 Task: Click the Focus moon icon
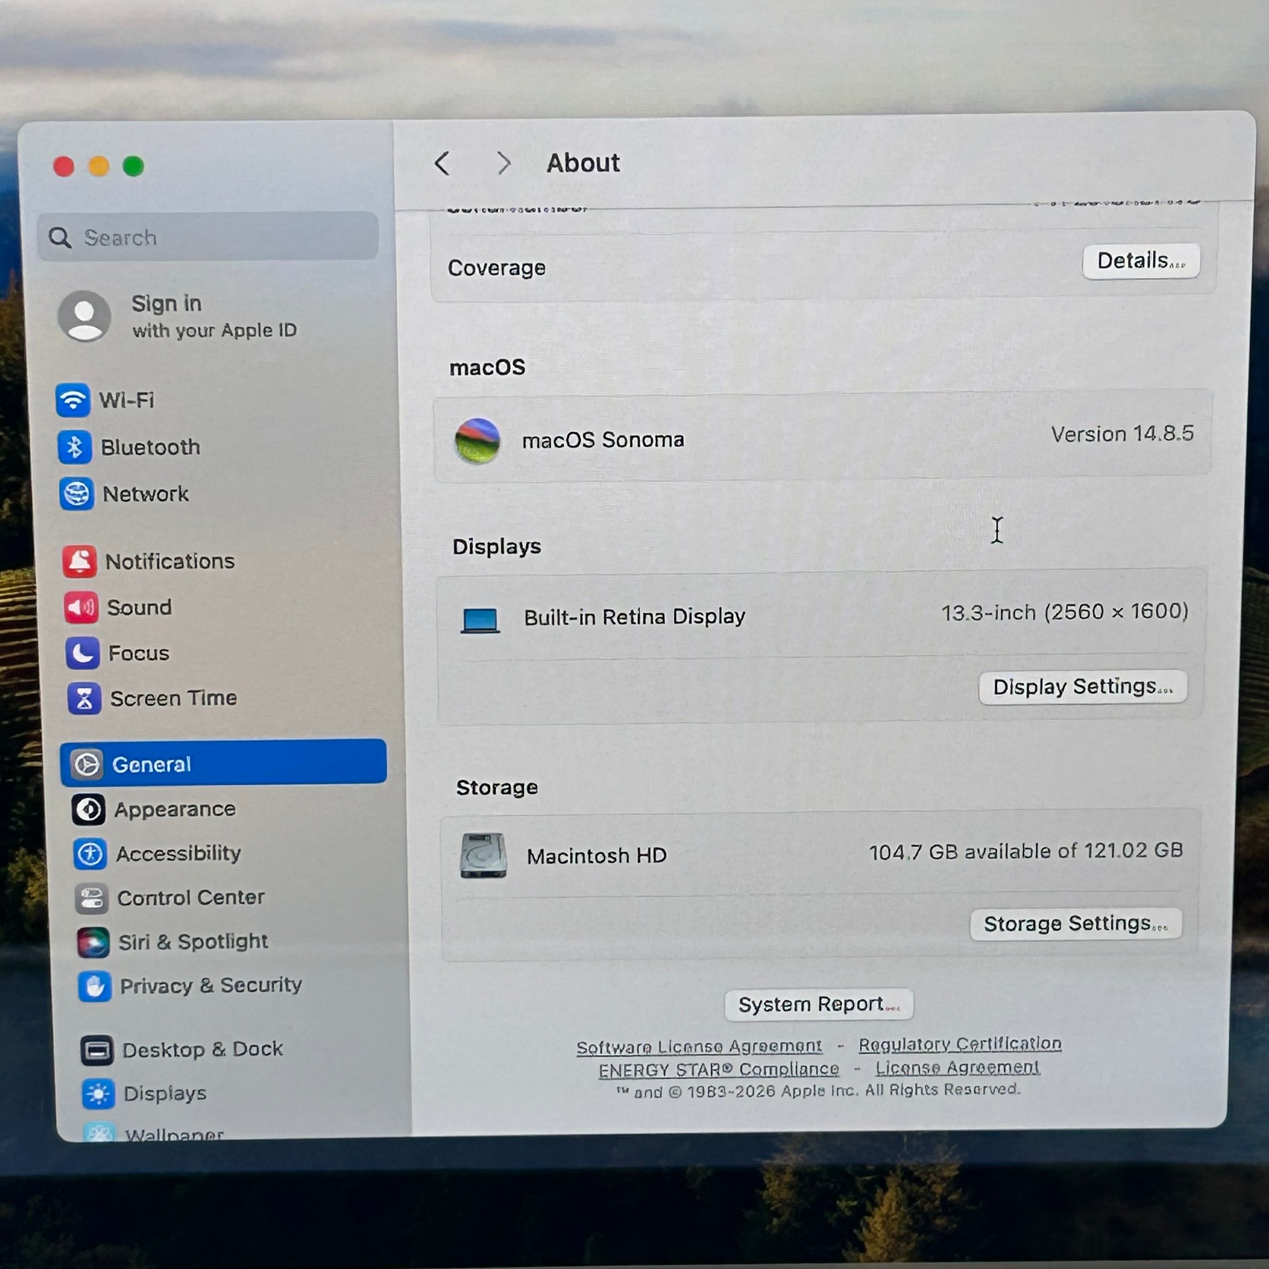click(83, 653)
